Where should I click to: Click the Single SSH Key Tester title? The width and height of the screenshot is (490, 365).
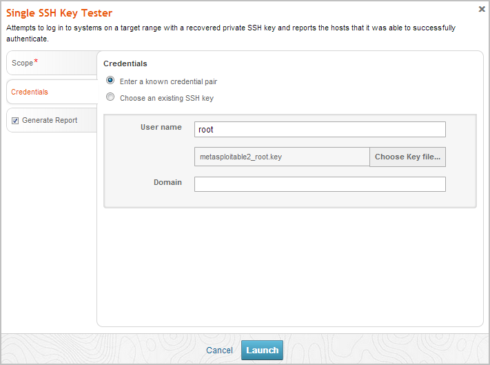(x=59, y=13)
